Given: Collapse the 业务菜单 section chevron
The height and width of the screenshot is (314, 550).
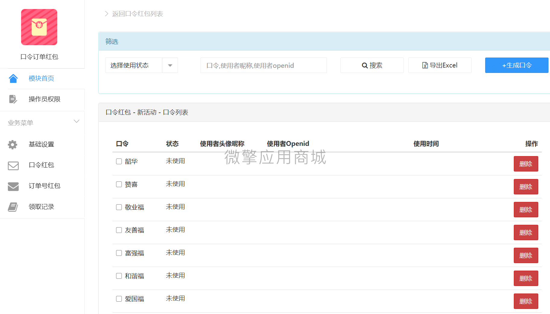Looking at the screenshot, I should [x=77, y=121].
